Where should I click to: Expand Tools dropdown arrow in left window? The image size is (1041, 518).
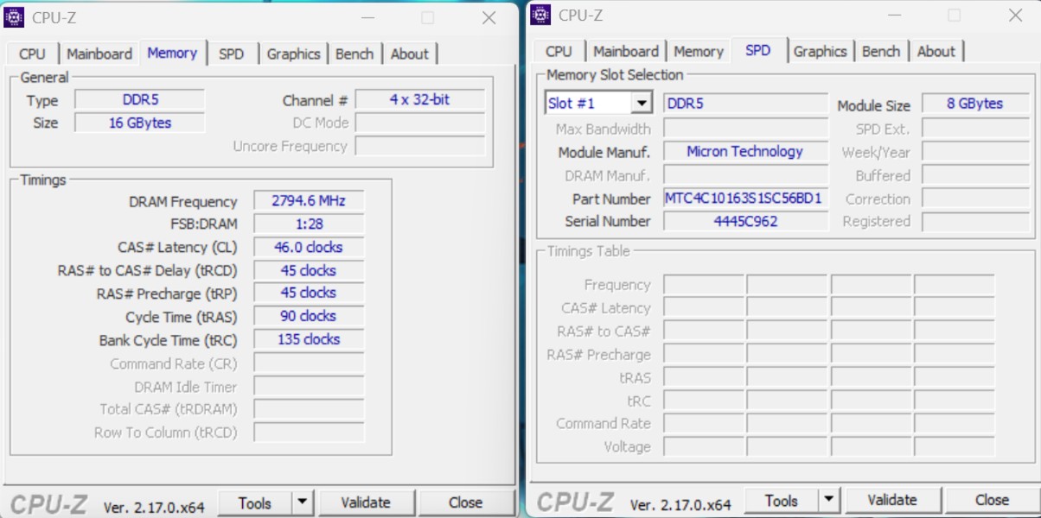(302, 502)
